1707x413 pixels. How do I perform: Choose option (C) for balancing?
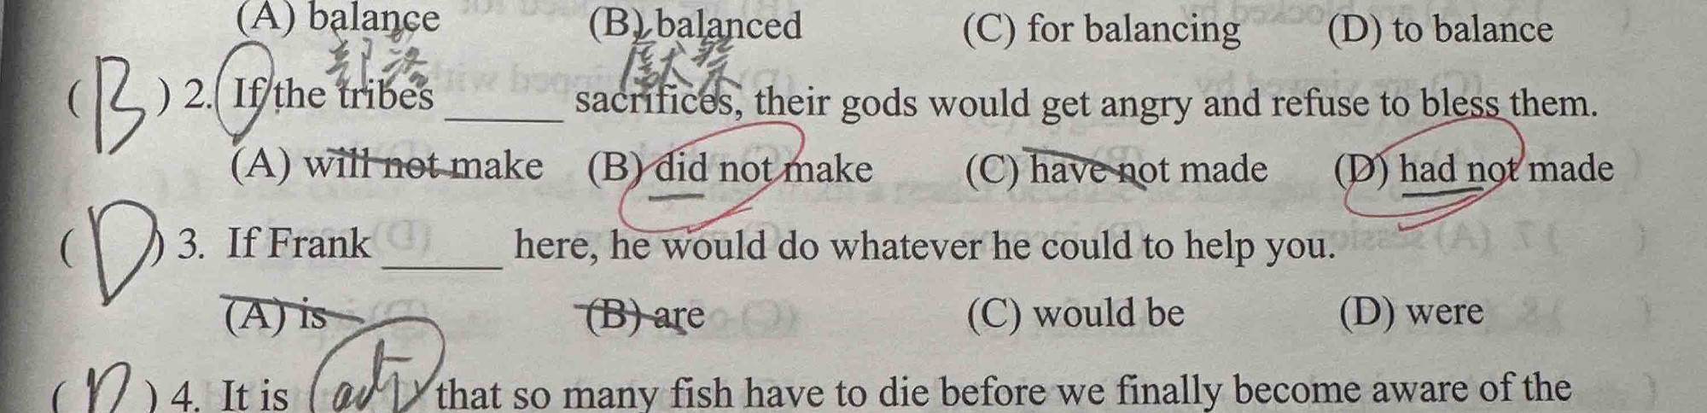[x=1101, y=30]
